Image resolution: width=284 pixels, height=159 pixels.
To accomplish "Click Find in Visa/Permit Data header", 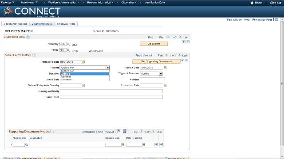I will (150, 37).
